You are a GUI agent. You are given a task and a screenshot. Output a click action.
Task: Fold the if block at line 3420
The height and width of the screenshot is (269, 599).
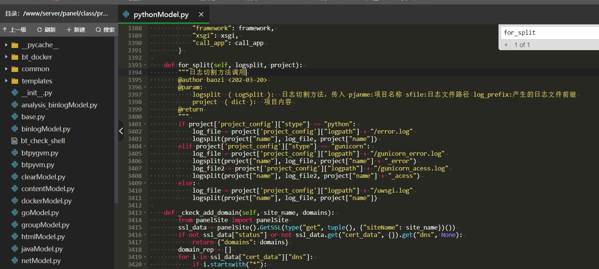[x=145, y=265]
